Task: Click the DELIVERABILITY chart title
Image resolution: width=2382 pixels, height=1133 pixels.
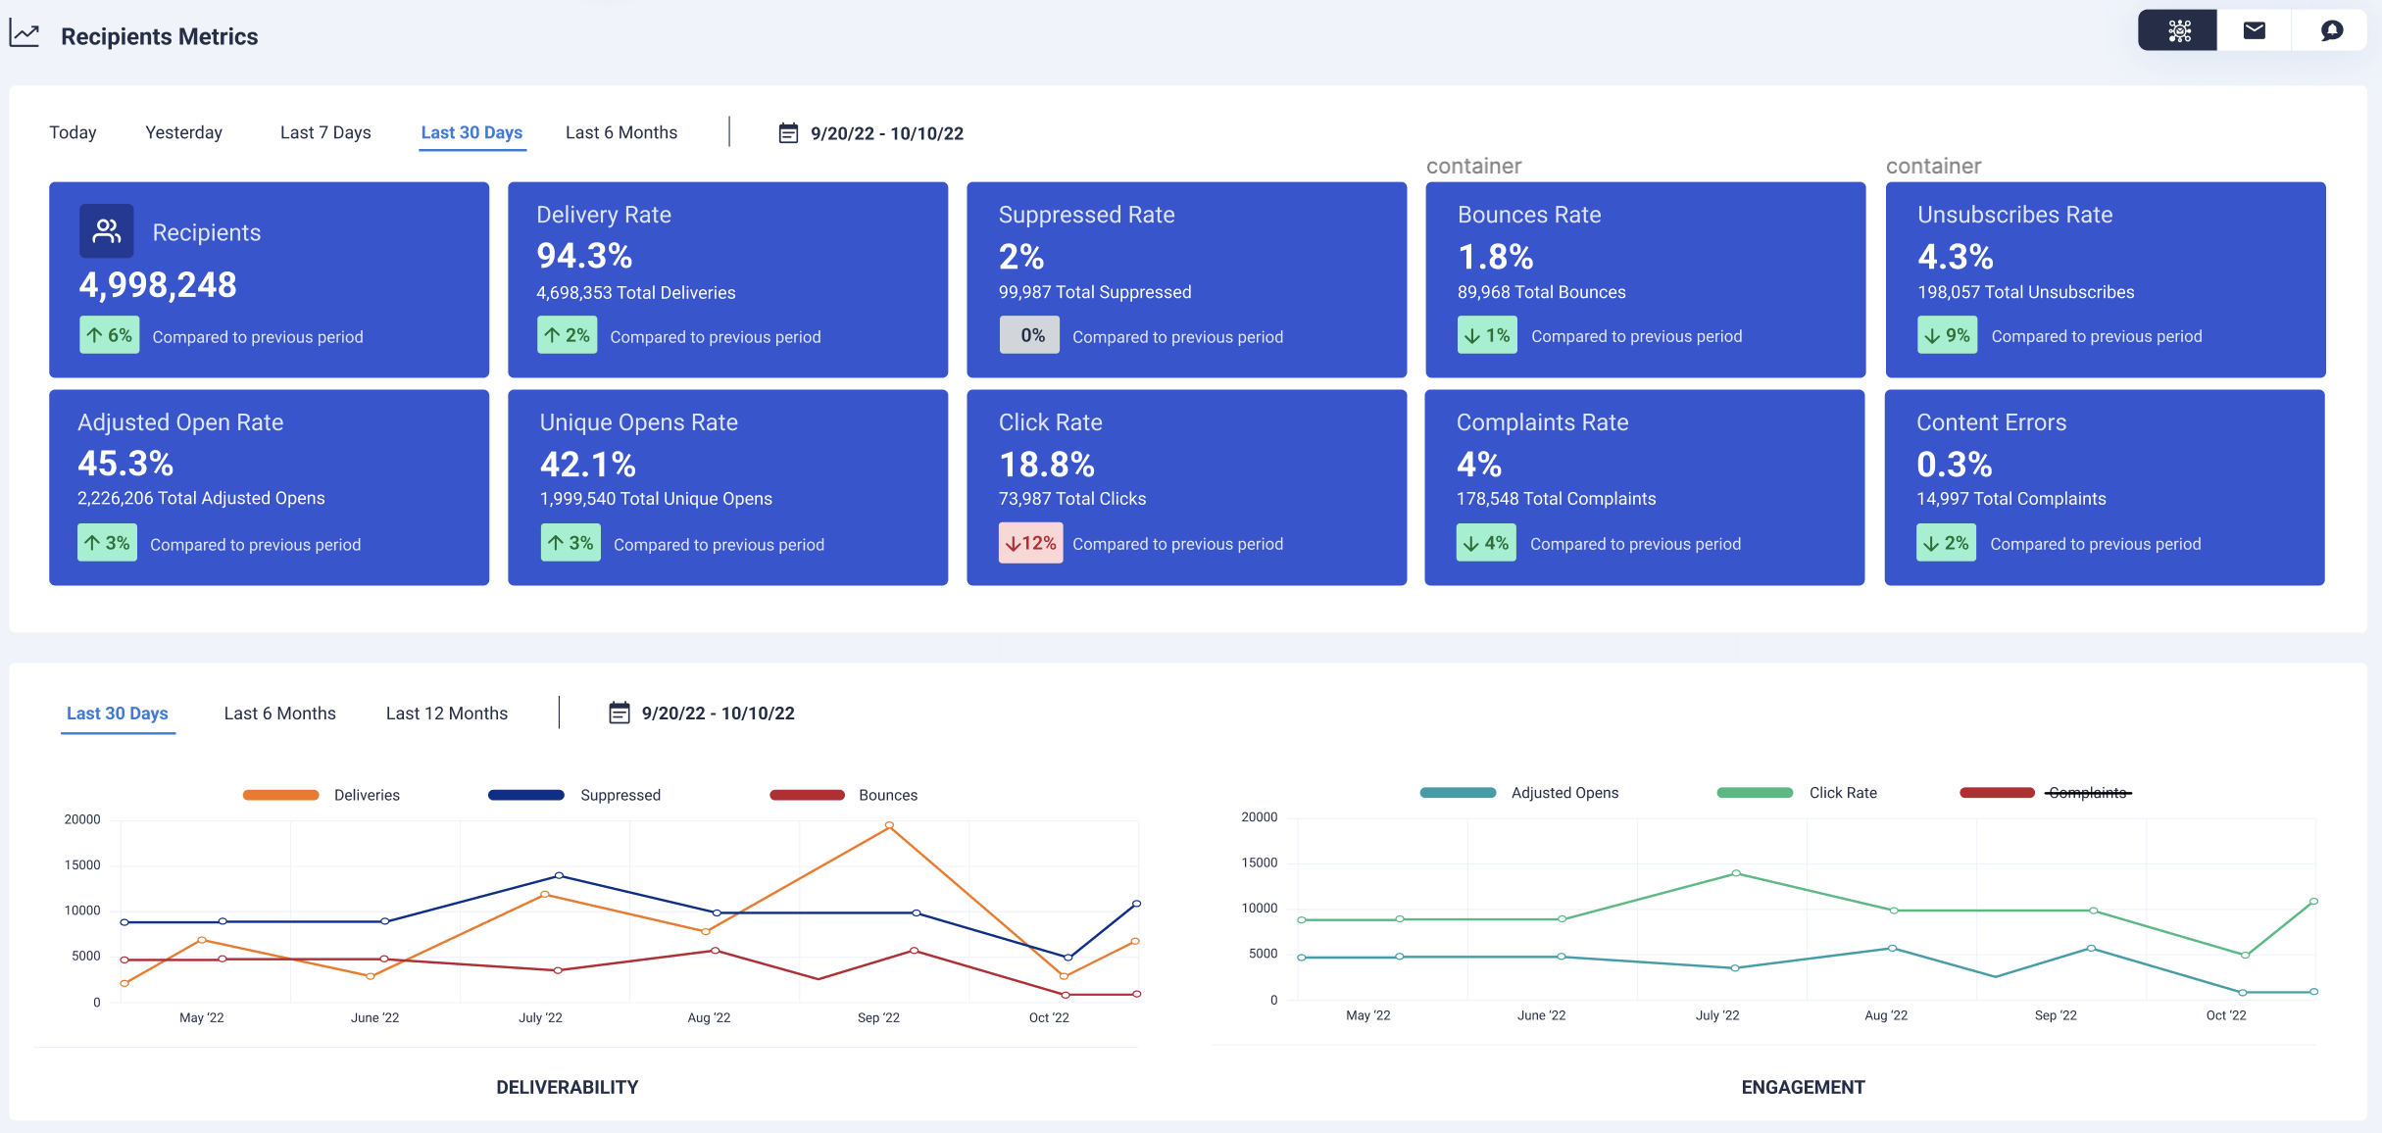Action: click(x=568, y=1087)
